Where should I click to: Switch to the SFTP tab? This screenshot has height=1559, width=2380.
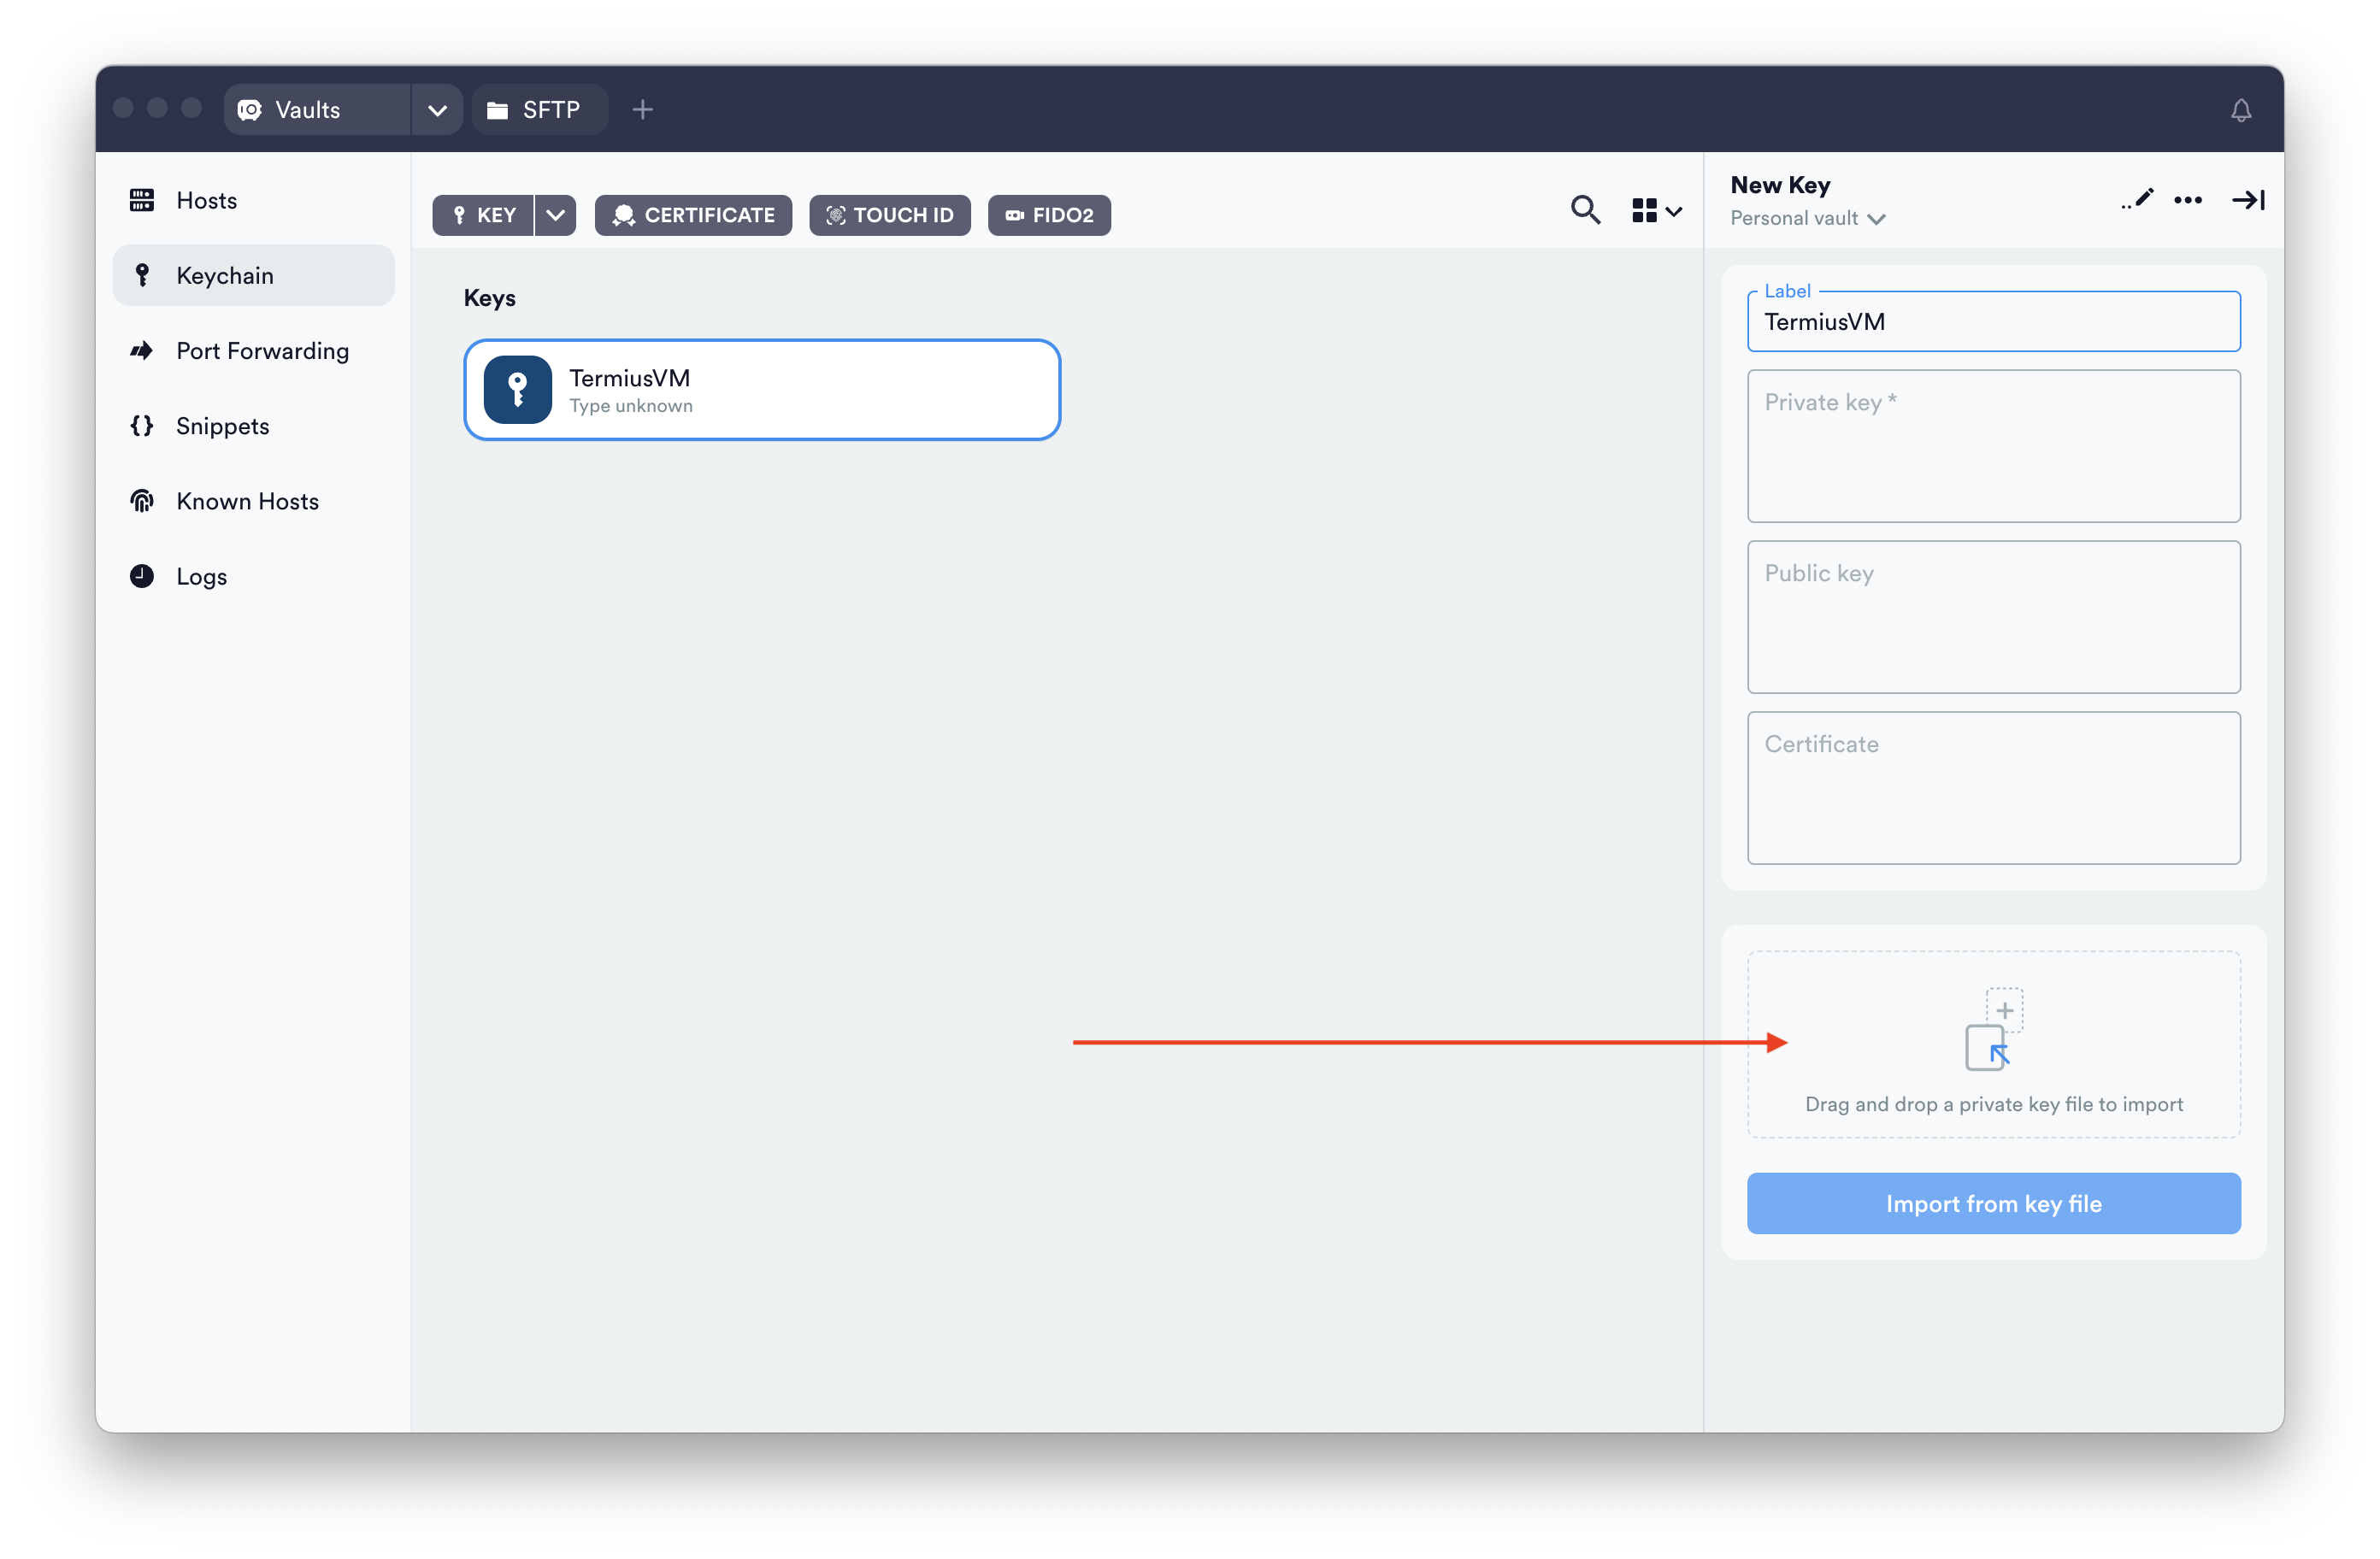(538, 110)
